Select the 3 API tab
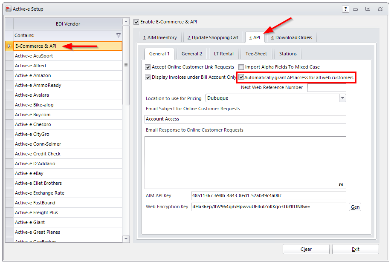Image resolution: width=391 pixels, height=264 pixels. [255, 37]
